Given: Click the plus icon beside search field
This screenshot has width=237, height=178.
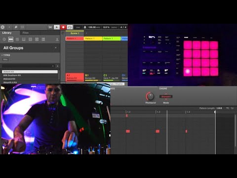Looking at the screenshot, I should tap(57, 66).
